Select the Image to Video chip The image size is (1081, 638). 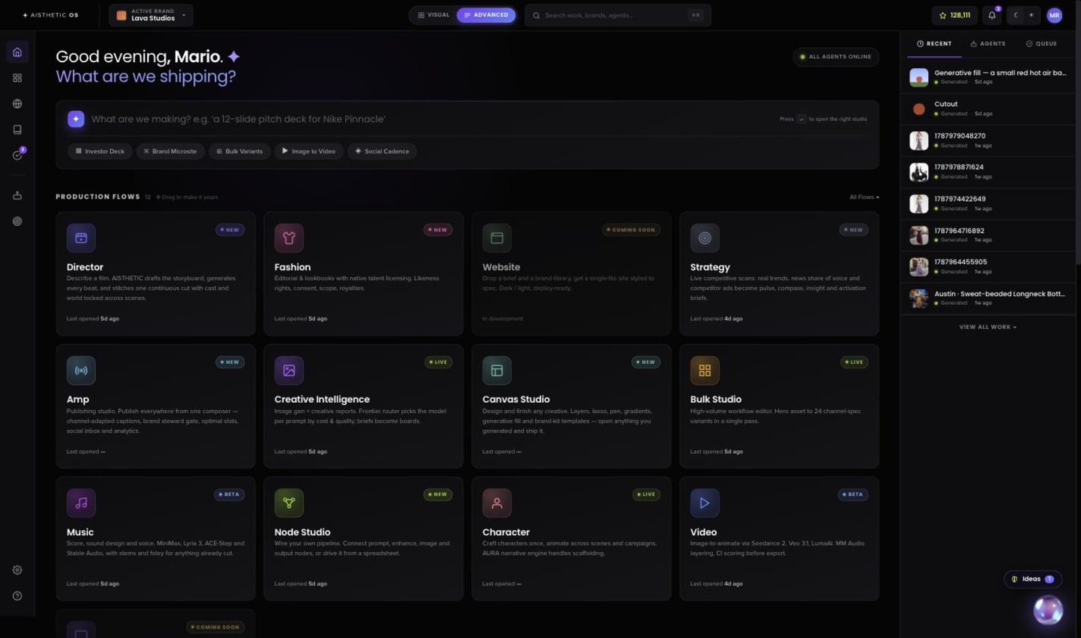309,151
